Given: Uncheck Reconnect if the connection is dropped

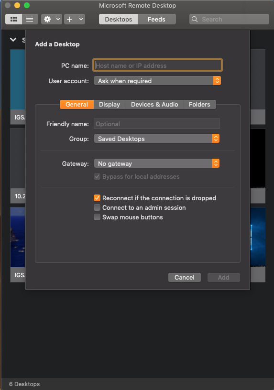Looking at the screenshot, I should point(97,198).
